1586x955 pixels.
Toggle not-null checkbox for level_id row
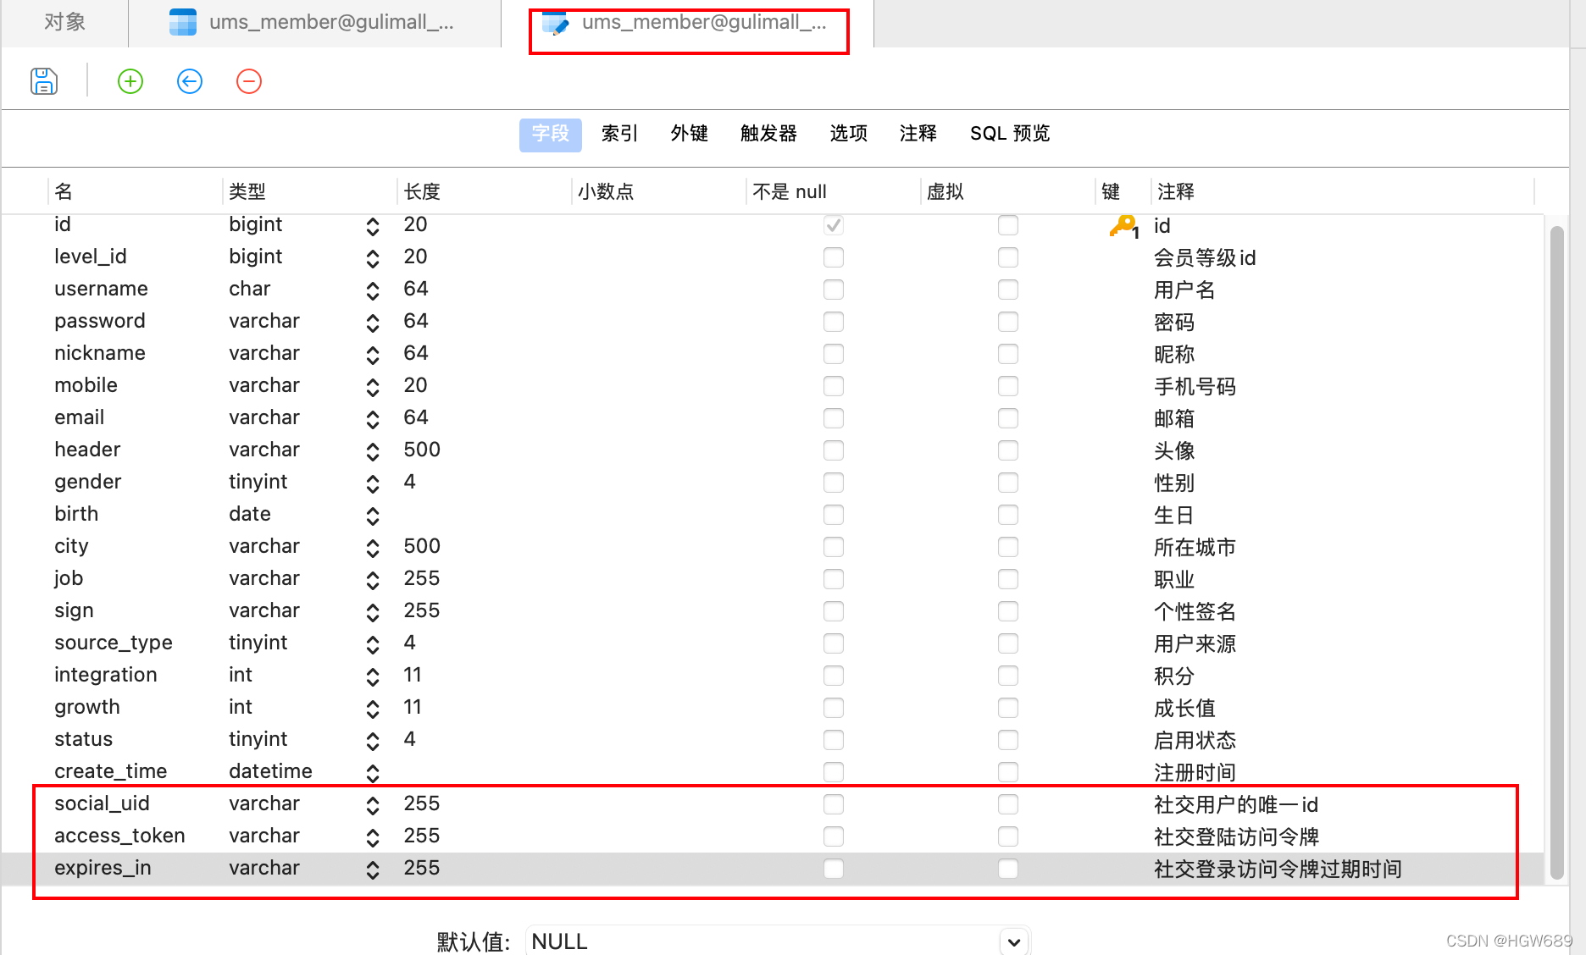[834, 257]
